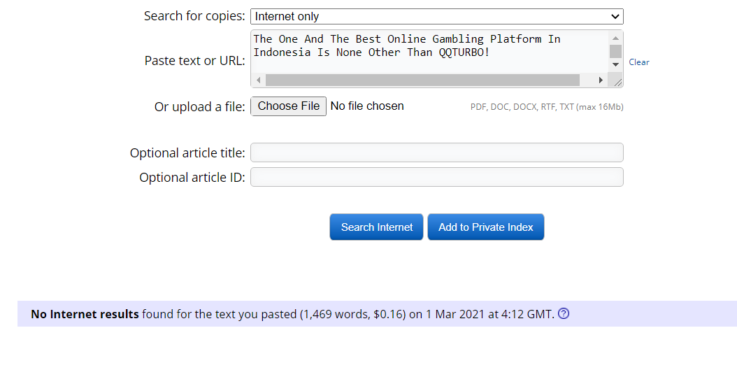The image size is (737, 370).
Task: Click the horizontal scrollbar thumb in textarea
Action: (x=422, y=80)
